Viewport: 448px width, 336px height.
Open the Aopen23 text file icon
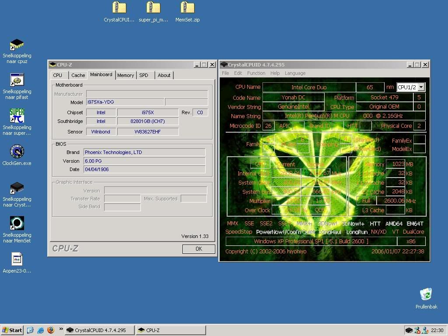pos(17,259)
